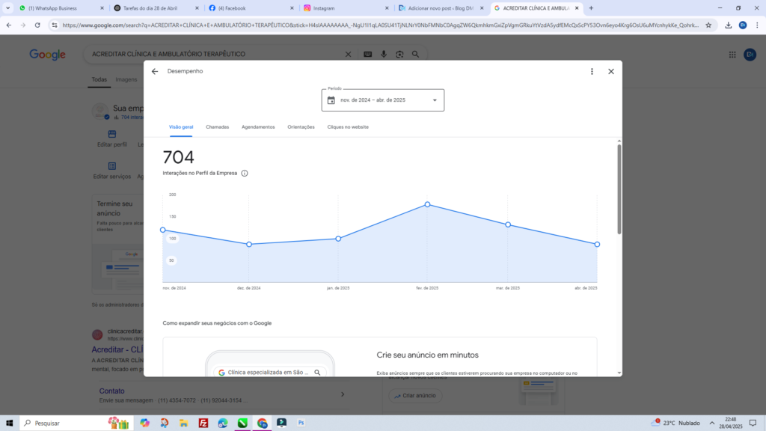Open the Google account avatar
The image size is (766, 431).
point(750,55)
